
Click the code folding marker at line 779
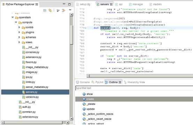coord(85,28)
